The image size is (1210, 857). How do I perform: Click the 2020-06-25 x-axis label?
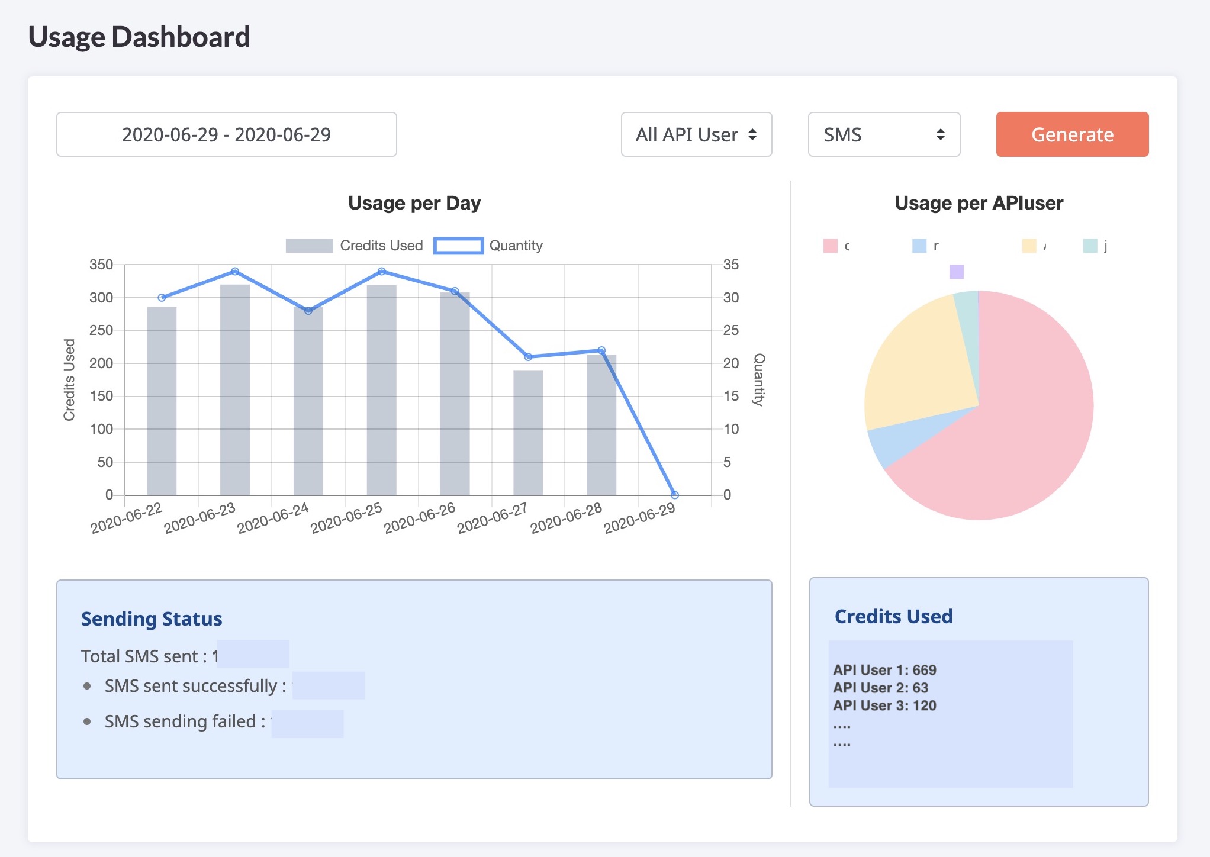pos(346,517)
